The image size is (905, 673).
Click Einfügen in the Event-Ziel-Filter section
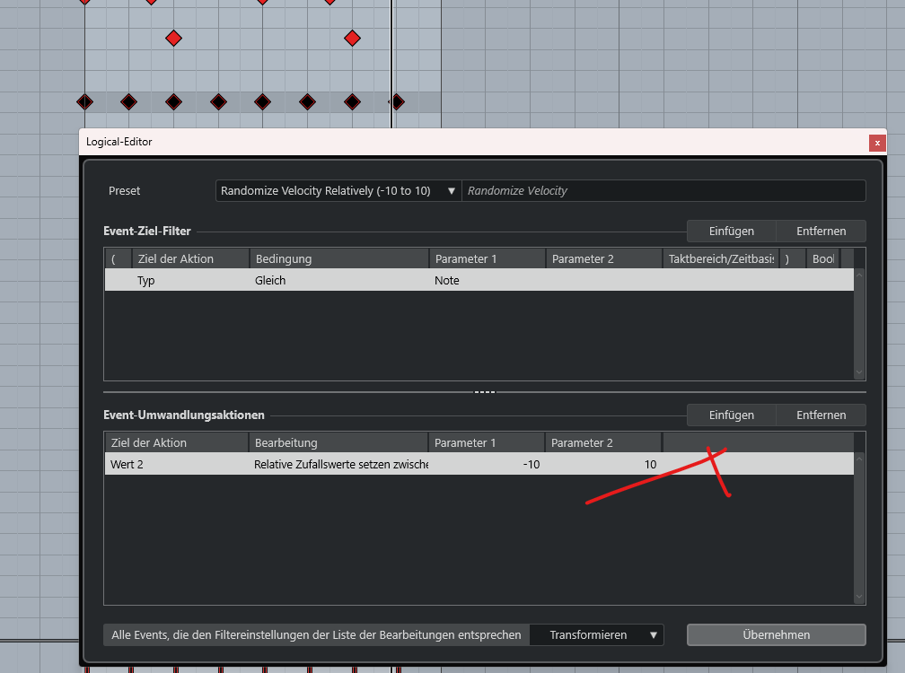[x=731, y=232]
